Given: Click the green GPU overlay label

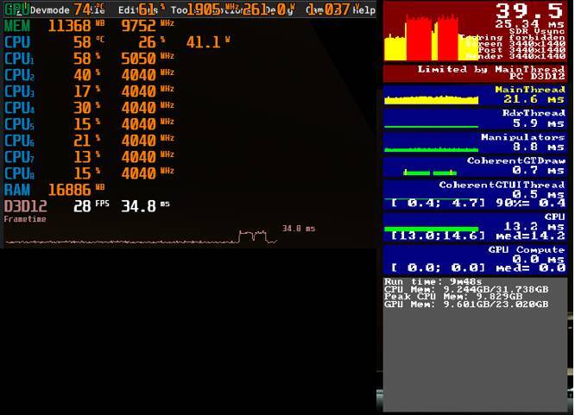Looking at the screenshot, I should click(x=16, y=9).
